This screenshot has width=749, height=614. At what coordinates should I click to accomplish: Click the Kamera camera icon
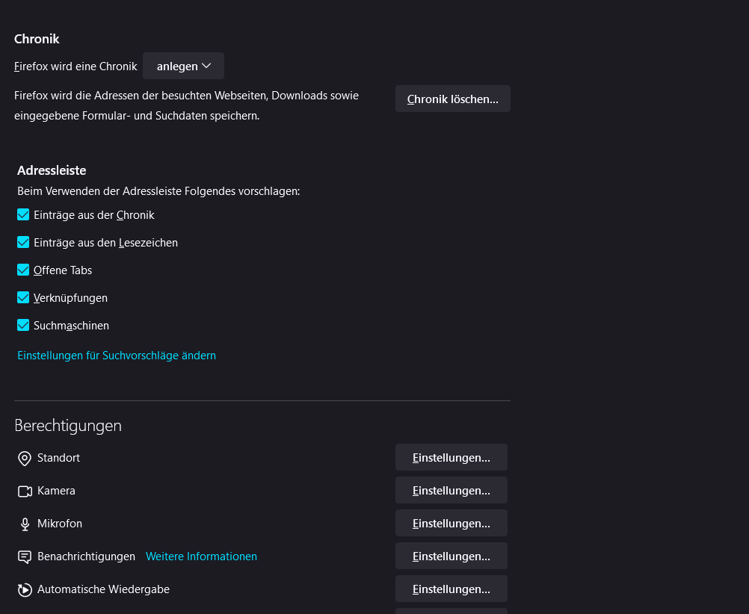tap(25, 491)
